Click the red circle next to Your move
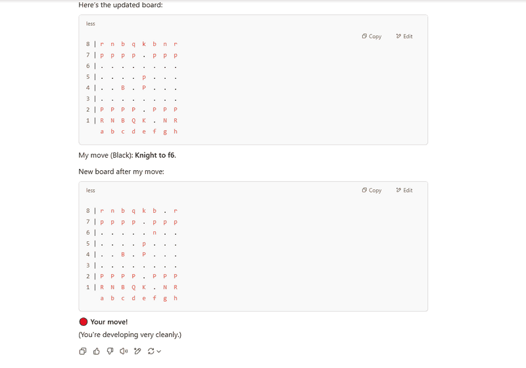The image size is (526, 368). coord(84,322)
